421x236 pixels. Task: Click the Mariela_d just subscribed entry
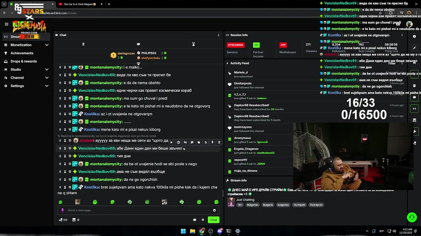243,74
